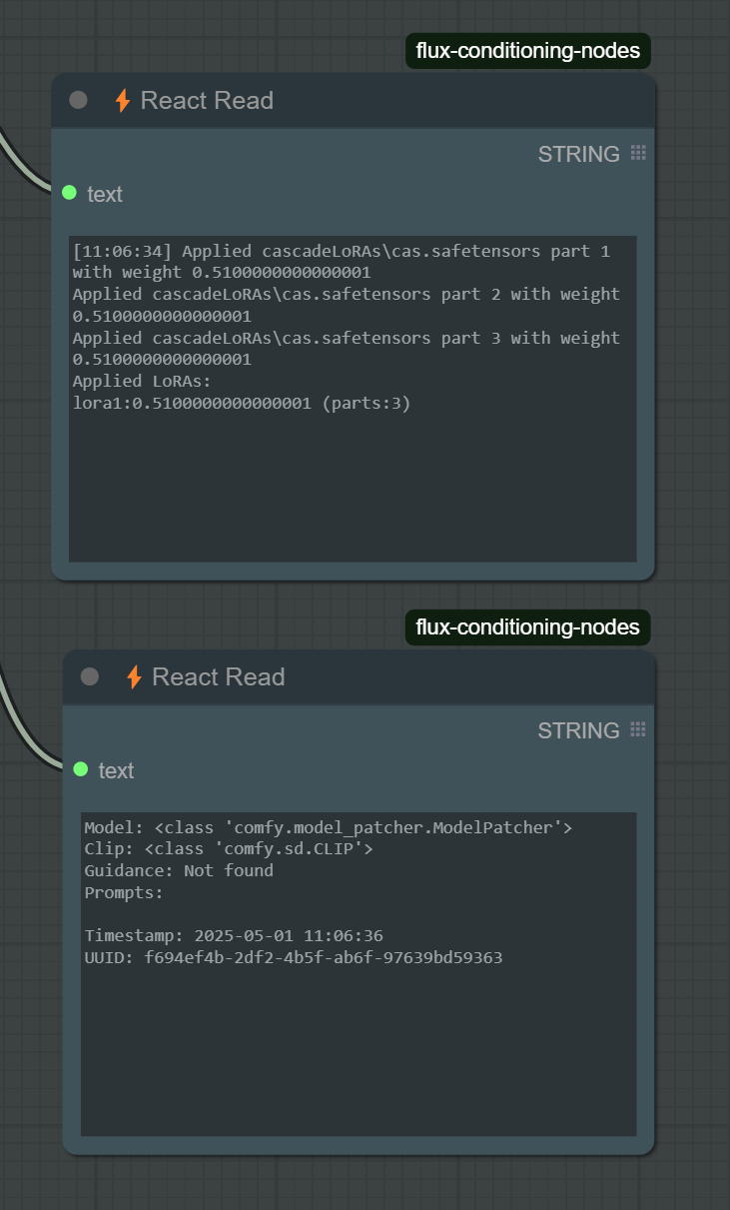This screenshot has height=1210, width=730.
Task: Click the STRING output grid icon on the UUID node
Action: click(x=638, y=729)
